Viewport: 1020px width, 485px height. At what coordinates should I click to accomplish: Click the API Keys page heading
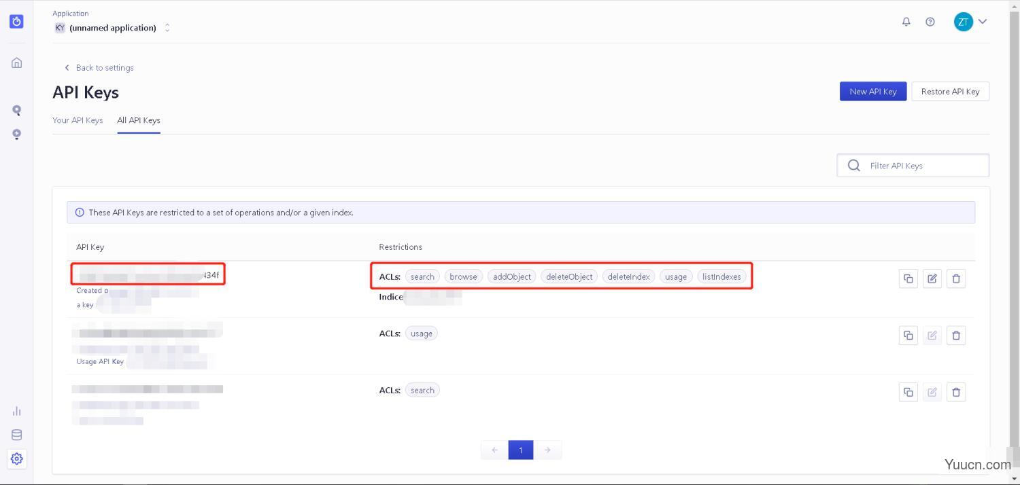point(86,92)
